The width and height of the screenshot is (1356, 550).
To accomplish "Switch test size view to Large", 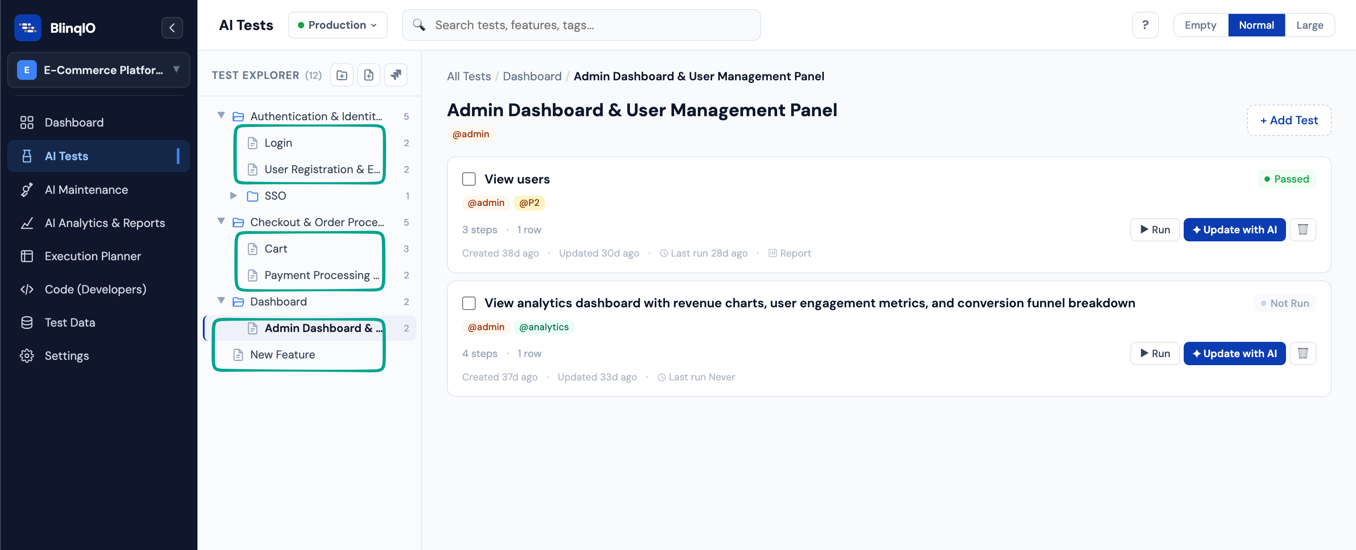I will coord(1310,25).
